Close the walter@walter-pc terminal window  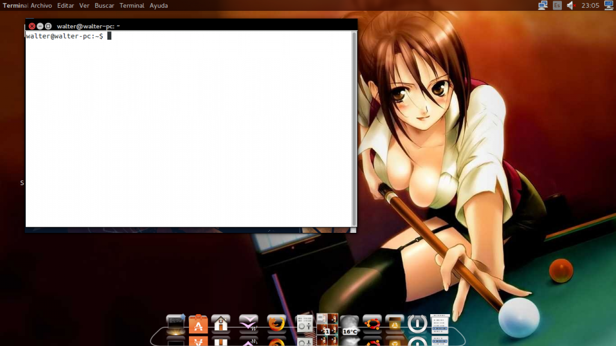pos(32,26)
